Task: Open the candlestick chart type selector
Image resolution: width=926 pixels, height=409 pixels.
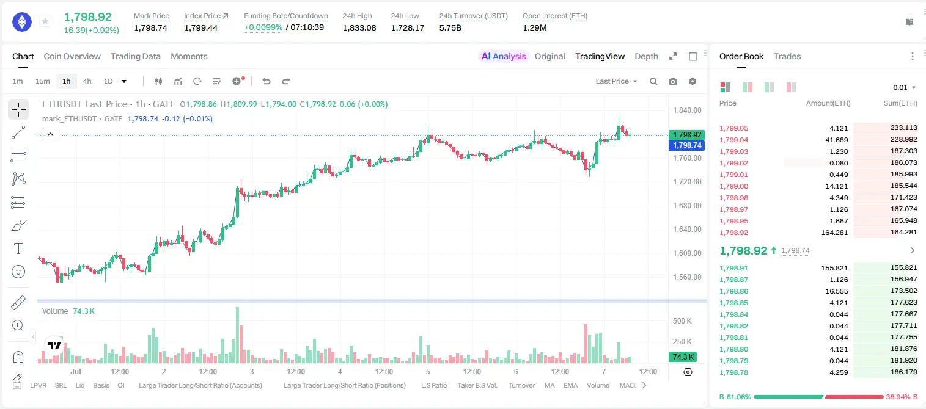Action: tap(158, 81)
